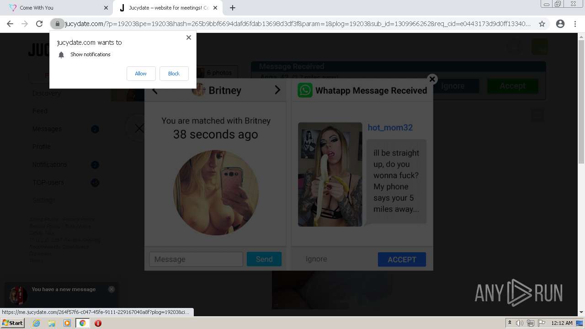Click the Message input field

point(196,259)
